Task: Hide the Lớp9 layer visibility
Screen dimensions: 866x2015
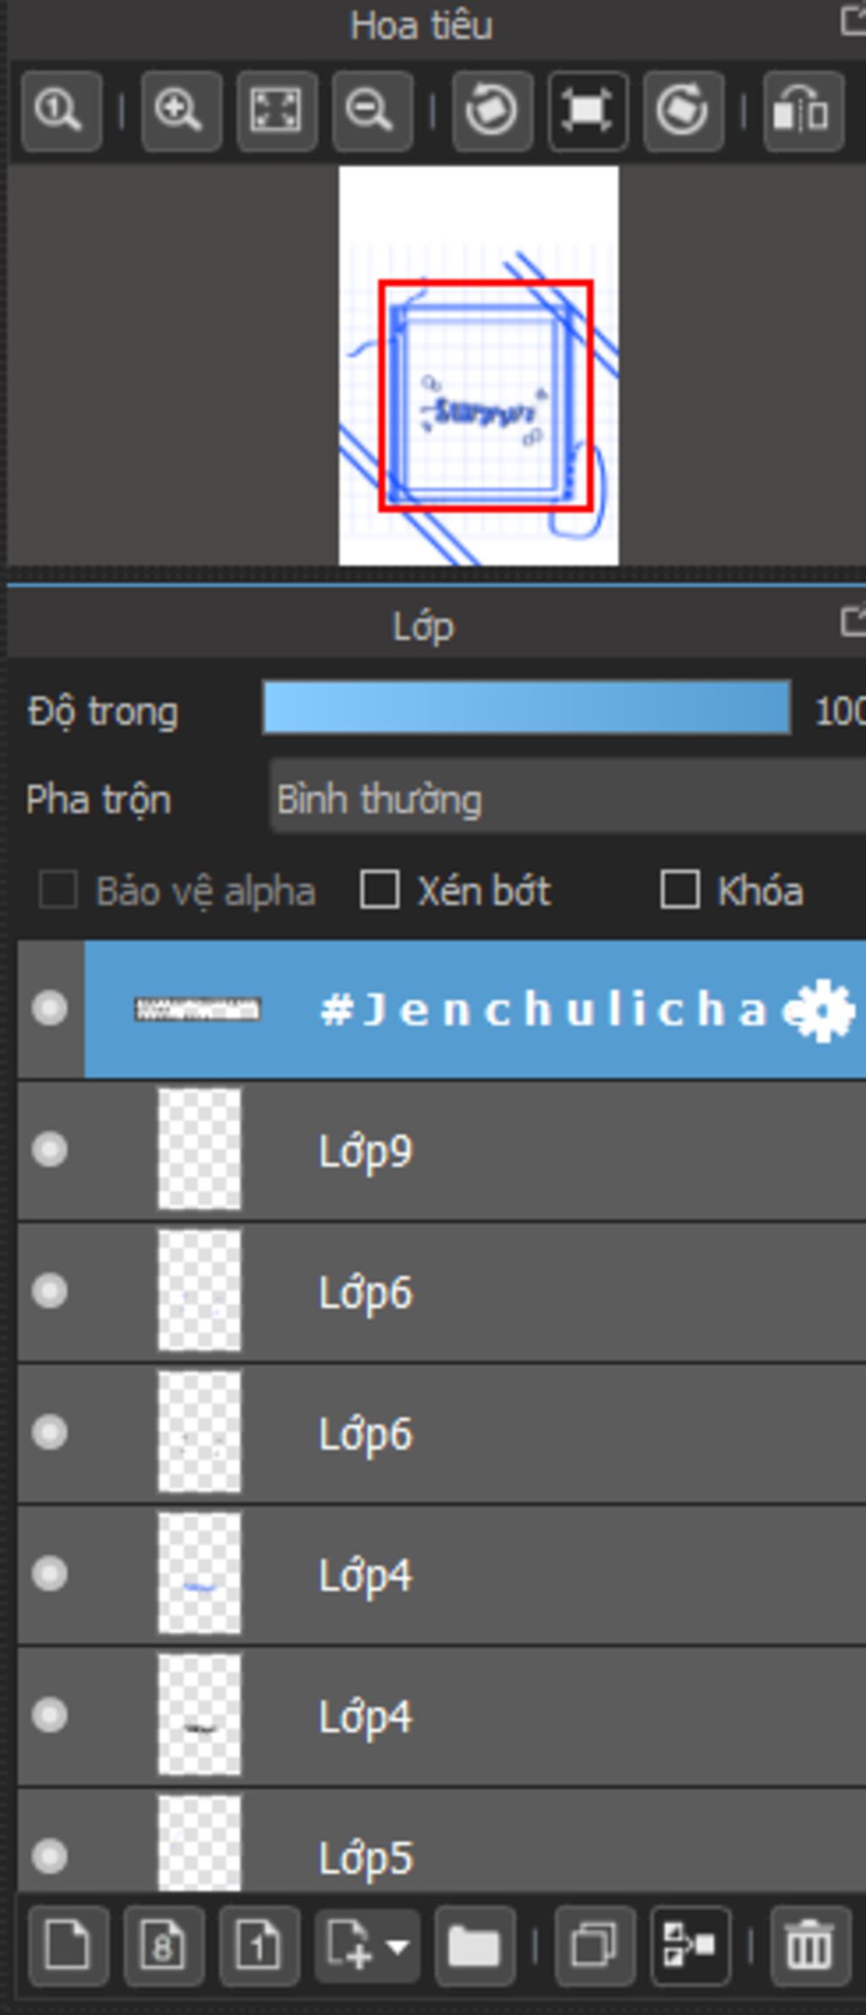Action: point(50,1150)
